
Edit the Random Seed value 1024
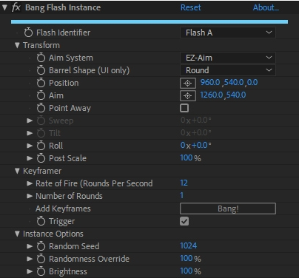click(x=189, y=245)
